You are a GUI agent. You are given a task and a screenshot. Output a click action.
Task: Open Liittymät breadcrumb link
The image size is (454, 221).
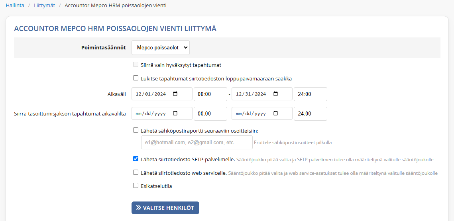coord(44,5)
